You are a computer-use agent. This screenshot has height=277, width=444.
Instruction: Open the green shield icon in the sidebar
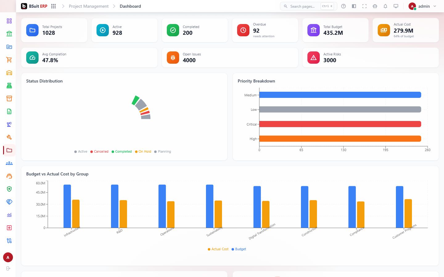(x=9, y=189)
